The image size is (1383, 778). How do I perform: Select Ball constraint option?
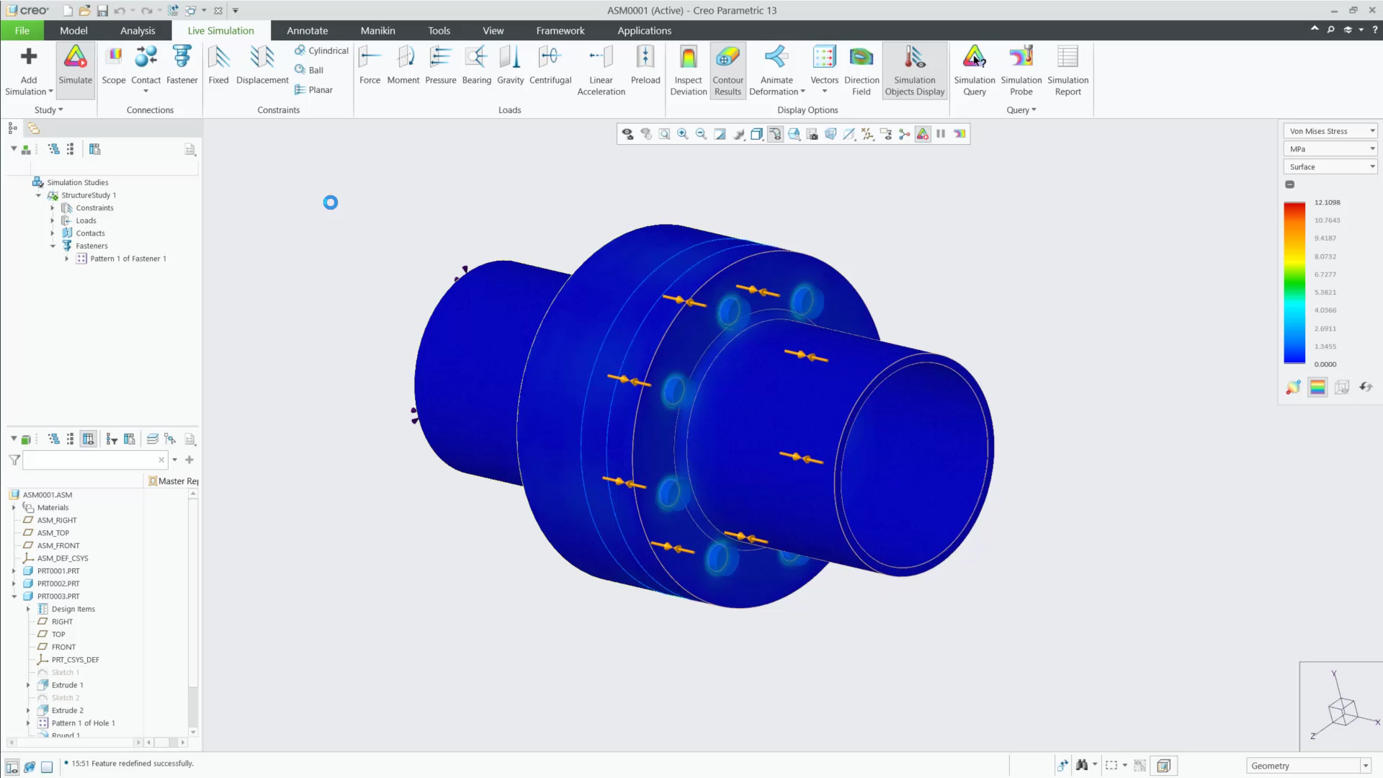tap(309, 70)
